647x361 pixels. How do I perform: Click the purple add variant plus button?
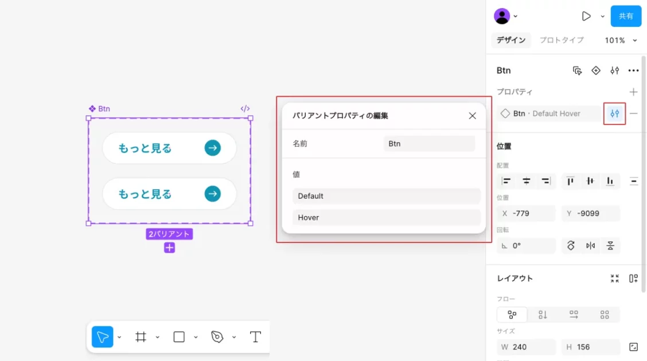coord(169,248)
